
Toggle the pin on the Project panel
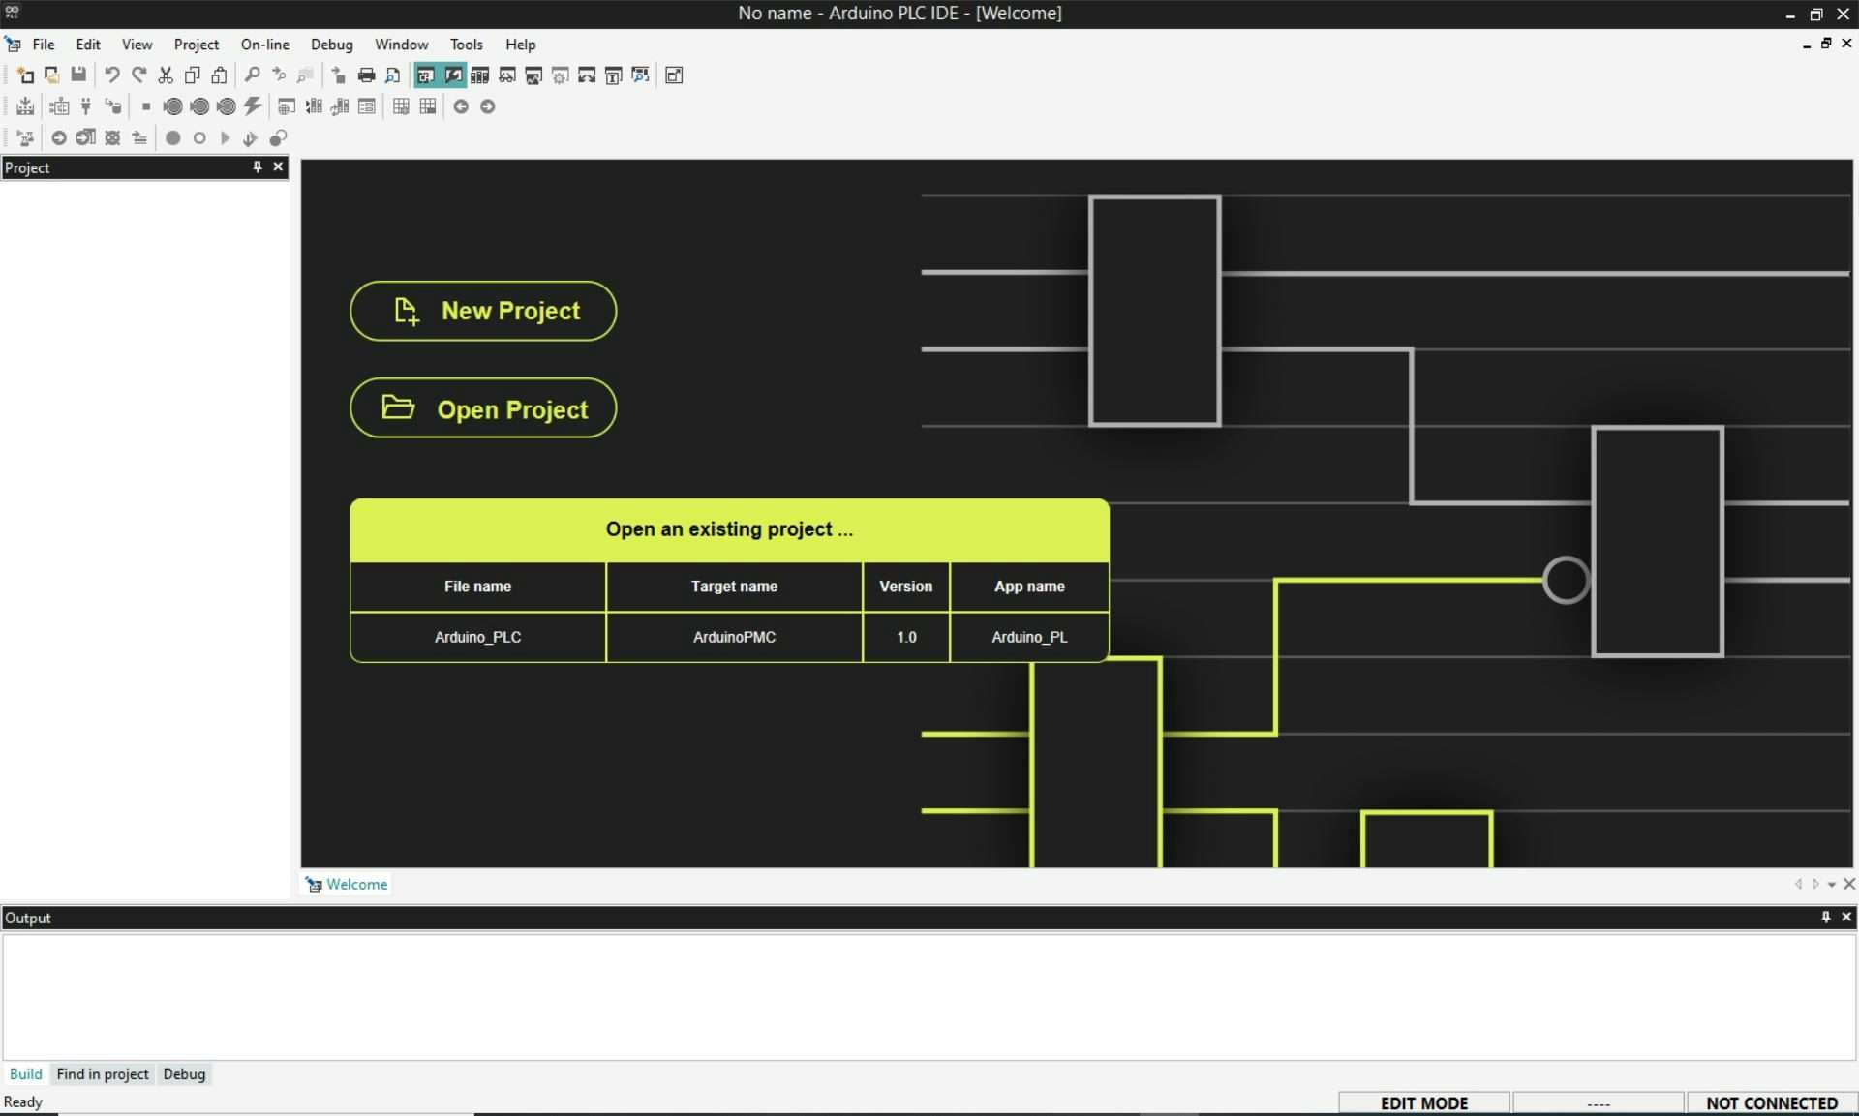click(x=256, y=167)
